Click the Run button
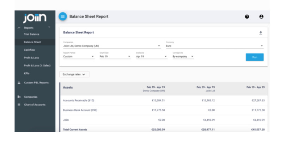Viewport: 292px width, 145px height. point(255,57)
